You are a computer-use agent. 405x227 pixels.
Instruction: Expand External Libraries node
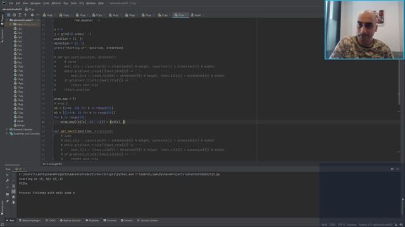point(7,129)
